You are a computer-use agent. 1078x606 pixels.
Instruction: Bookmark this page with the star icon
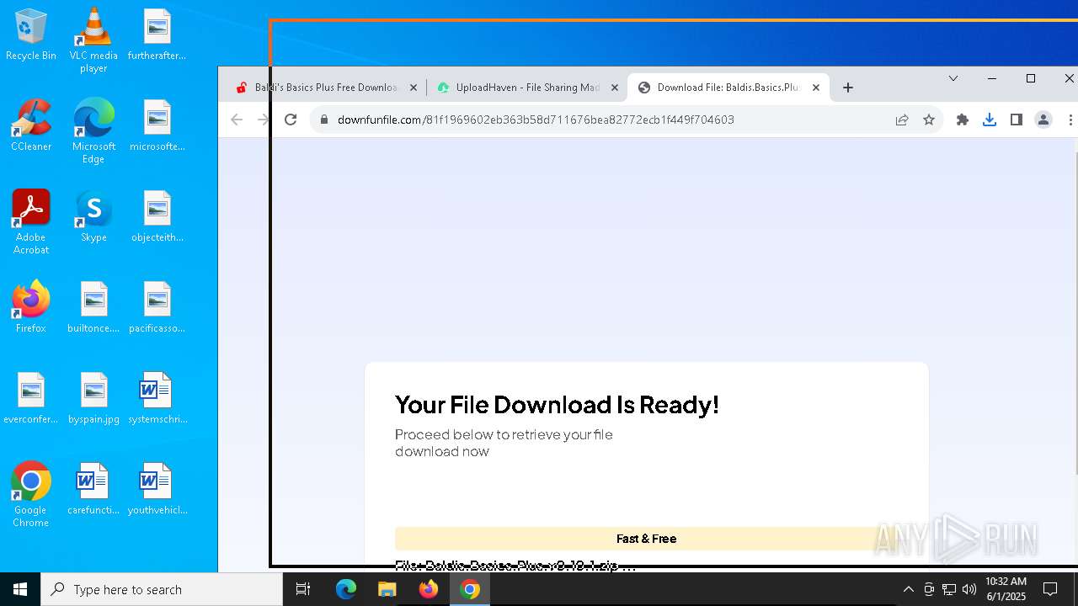pyautogui.click(x=929, y=120)
